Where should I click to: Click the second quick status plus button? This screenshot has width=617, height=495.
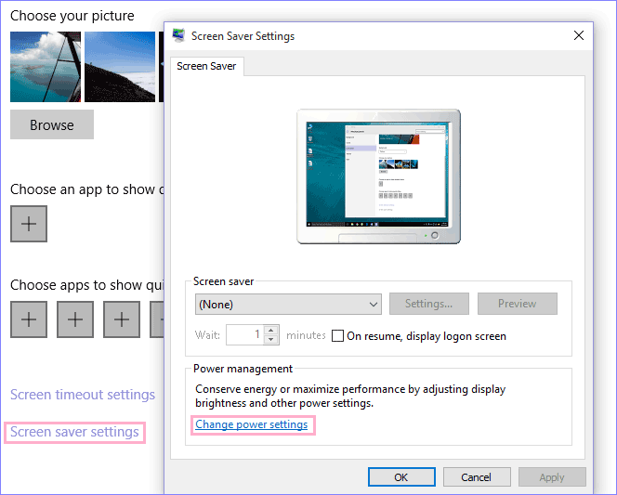click(75, 319)
